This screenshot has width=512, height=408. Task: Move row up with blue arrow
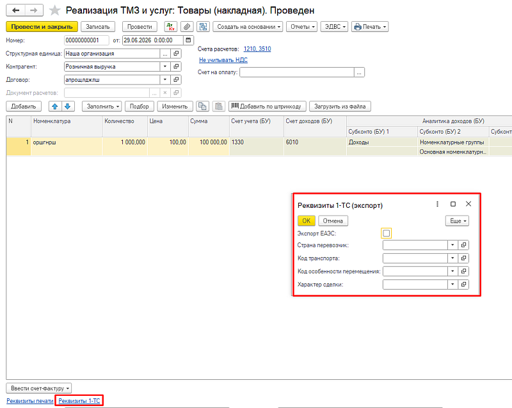55,106
